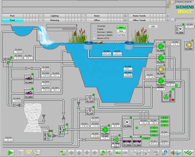The width and height of the screenshot is (195, 157).
Task: Click the green double checkmark acknowledge icon
Action: click(188, 152)
